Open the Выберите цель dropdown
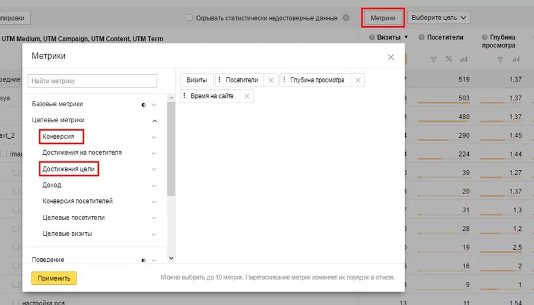Viewport: 534px width, 305px height. click(438, 18)
